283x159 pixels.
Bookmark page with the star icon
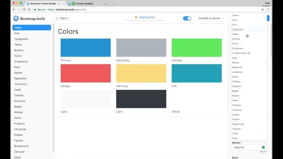263,9
